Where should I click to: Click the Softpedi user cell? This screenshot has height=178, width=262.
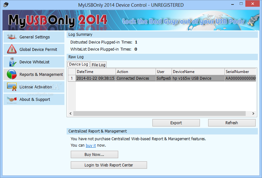[164, 78]
